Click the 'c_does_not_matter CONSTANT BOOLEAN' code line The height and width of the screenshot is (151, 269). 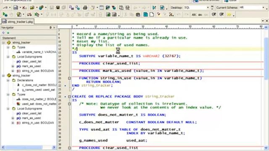pos(138,122)
